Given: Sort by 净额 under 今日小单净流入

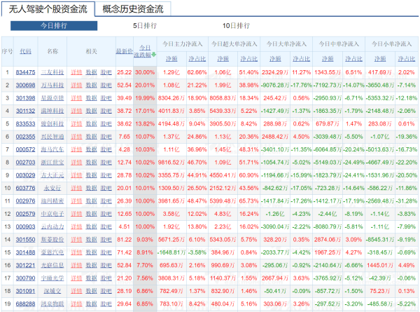Looking at the screenshot, I should point(380,58).
